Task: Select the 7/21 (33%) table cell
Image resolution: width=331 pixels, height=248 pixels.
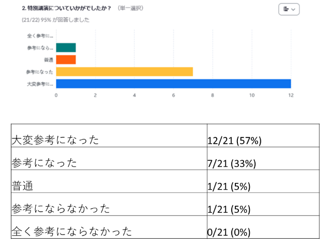Action: (232, 163)
